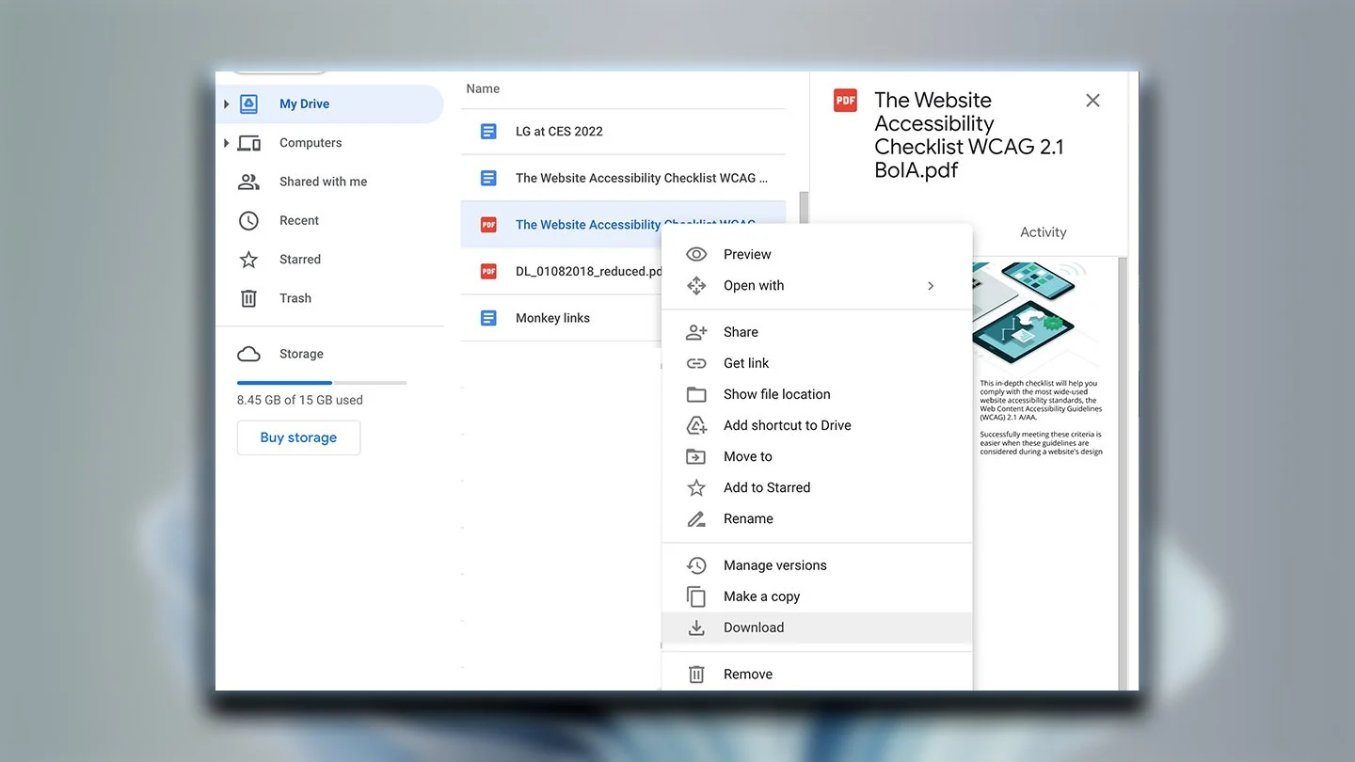Open the Starred section label
The image size is (1355, 762).
(300, 260)
